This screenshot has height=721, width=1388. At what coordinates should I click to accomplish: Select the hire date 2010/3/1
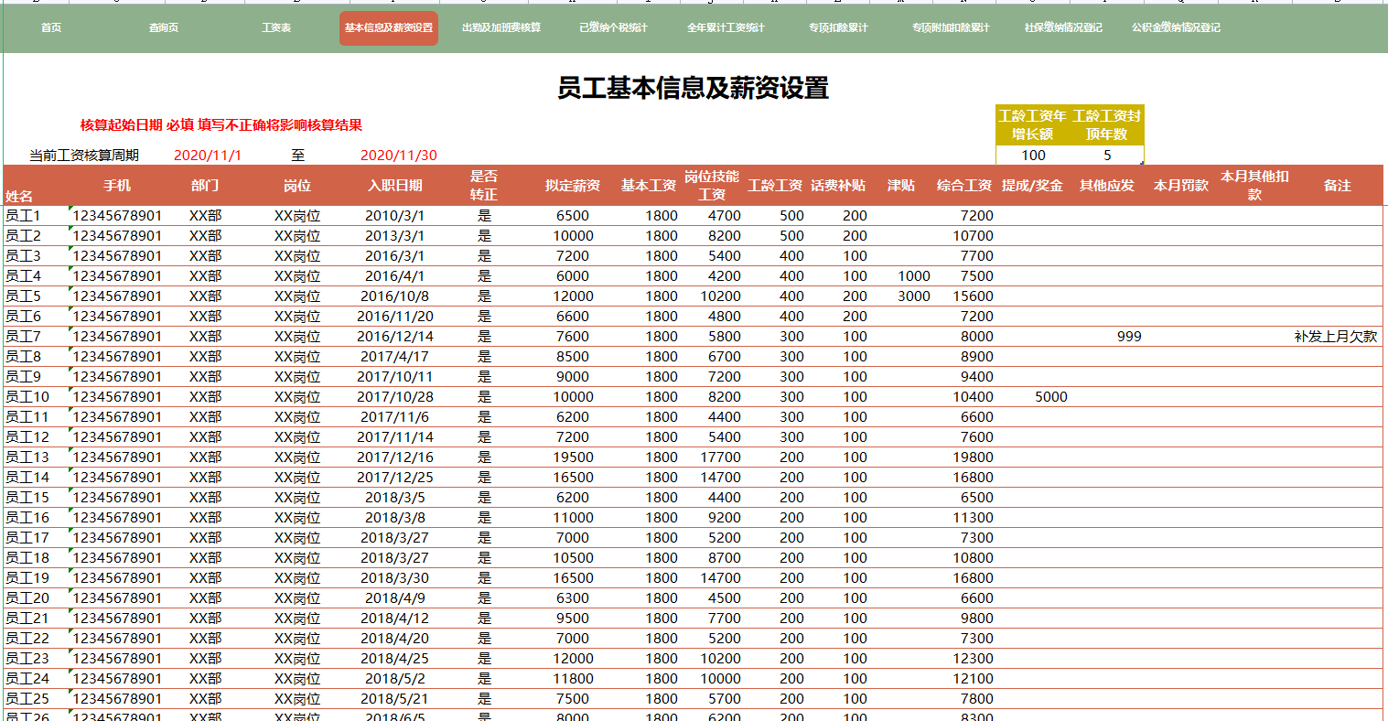(x=395, y=216)
